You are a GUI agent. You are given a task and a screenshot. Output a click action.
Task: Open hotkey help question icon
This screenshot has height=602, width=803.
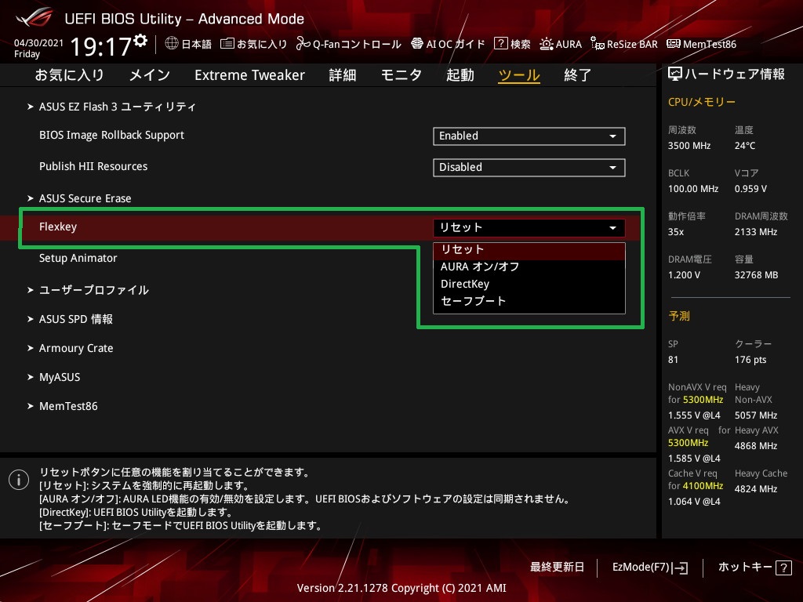(x=783, y=568)
